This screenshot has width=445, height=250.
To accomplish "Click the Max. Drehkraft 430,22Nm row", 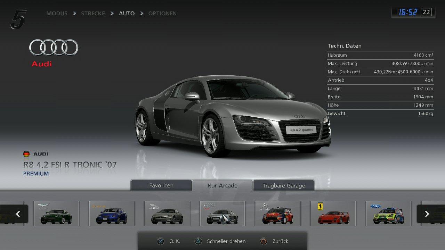I will pyautogui.click(x=380, y=72).
